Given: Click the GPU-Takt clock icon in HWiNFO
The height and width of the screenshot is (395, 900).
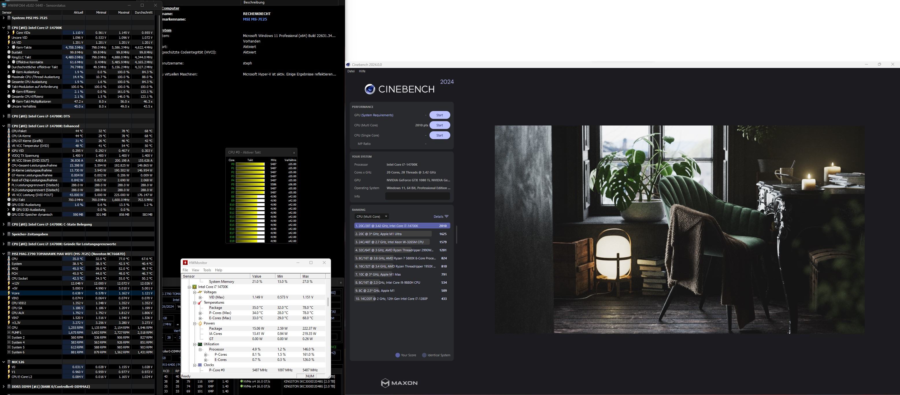Looking at the screenshot, I should tap(9, 200).
